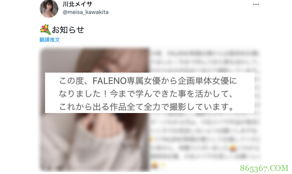This screenshot has width=292, height=174.
Task: Open the @meisa_kawakita handle
Action: [x=86, y=12]
